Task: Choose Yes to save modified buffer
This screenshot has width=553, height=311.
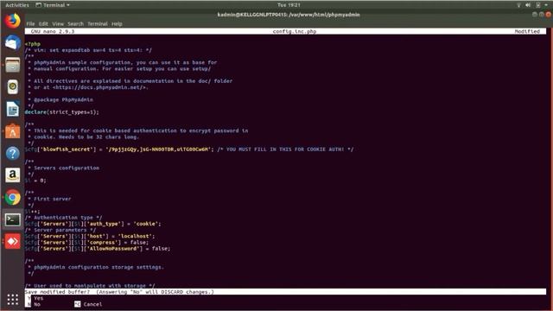Action: (35, 298)
